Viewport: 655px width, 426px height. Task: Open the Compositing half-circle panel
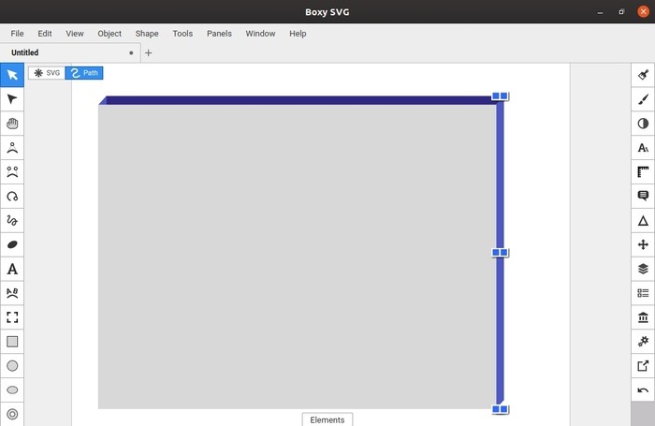pyautogui.click(x=643, y=124)
